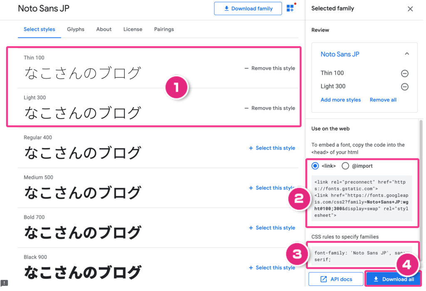Select the <link> radio button
The height and width of the screenshot is (291, 426).
point(315,166)
